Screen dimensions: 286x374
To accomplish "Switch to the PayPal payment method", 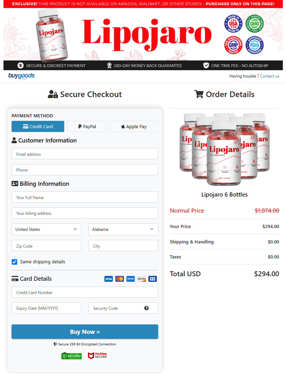I will (x=87, y=126).
